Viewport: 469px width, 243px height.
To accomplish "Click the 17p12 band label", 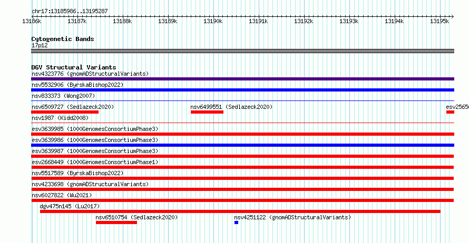I will pyautogui.click(x=40, y=46).
